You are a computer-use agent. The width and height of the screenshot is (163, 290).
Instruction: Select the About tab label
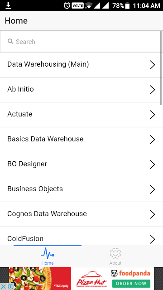[x=115, y=263]
